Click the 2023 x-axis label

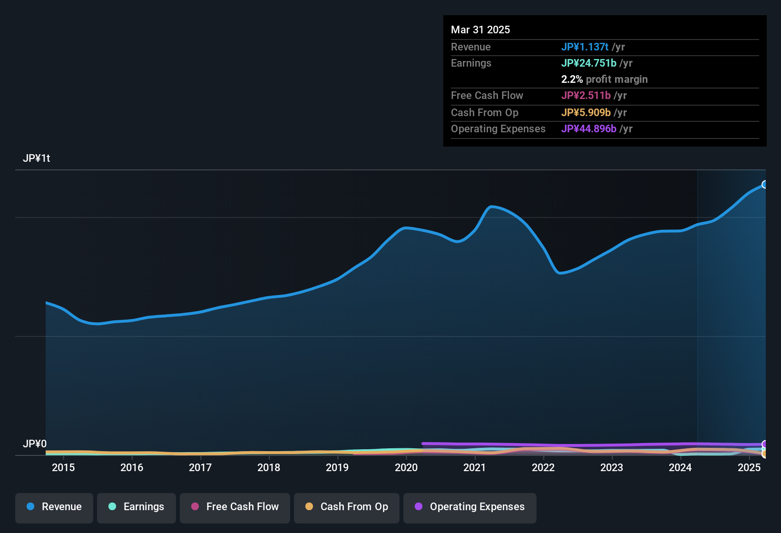pos(612,467)
